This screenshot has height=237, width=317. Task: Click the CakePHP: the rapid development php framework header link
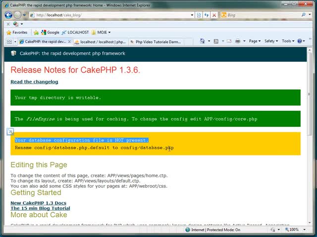[x=72, y=53]
